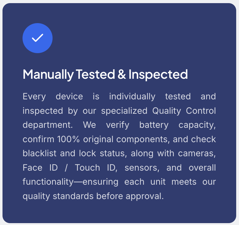Screen dimensions: 239x225
Task: Click 'quality standards before approval.' line
Action: coord(93,196)
